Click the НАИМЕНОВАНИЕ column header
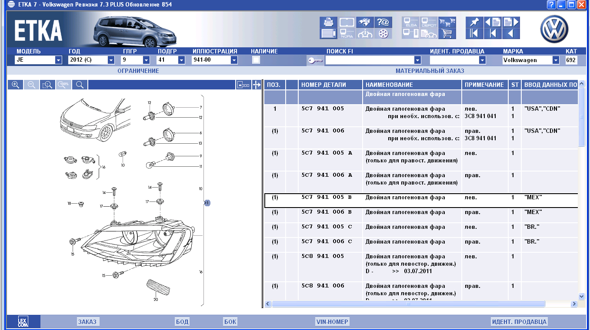This screenshot has height=330, width=590. point(412,85)
